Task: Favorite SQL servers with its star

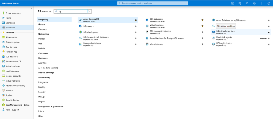Action: coord(136,26)
